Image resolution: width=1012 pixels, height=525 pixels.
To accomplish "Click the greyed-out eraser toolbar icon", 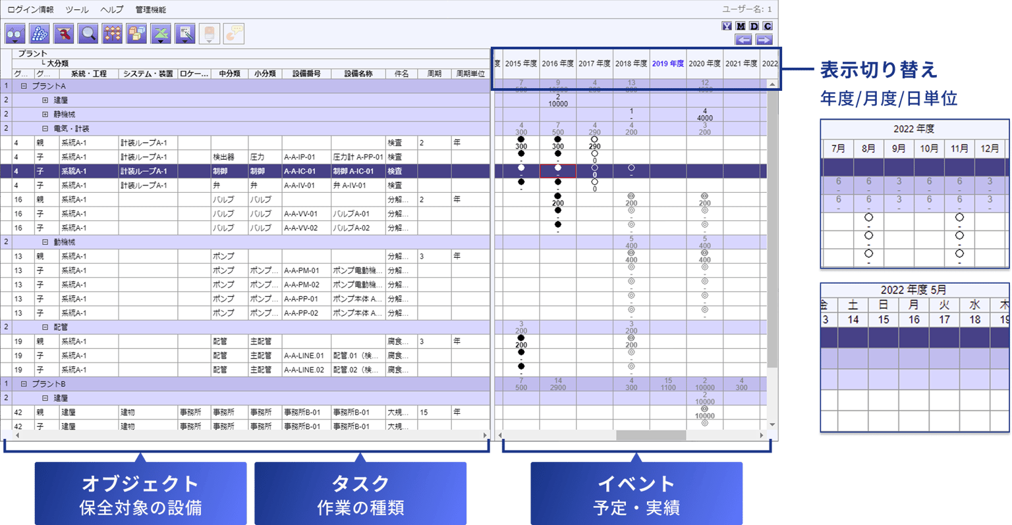I will (210, 34).
